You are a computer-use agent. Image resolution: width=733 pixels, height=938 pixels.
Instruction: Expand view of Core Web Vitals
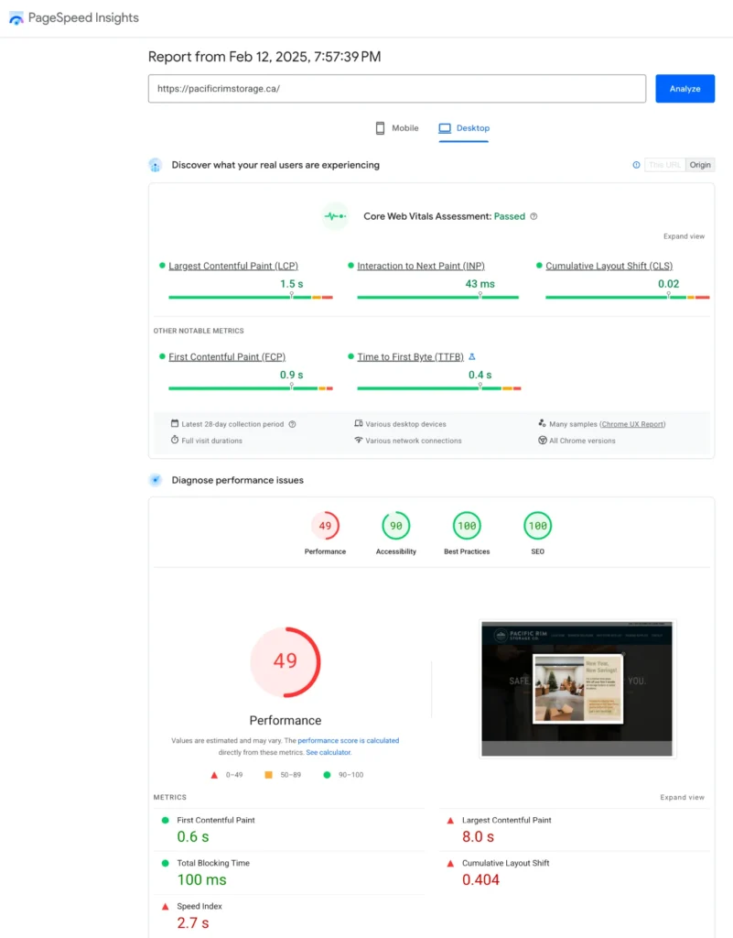pyautogui.click(x=684, y=236)
